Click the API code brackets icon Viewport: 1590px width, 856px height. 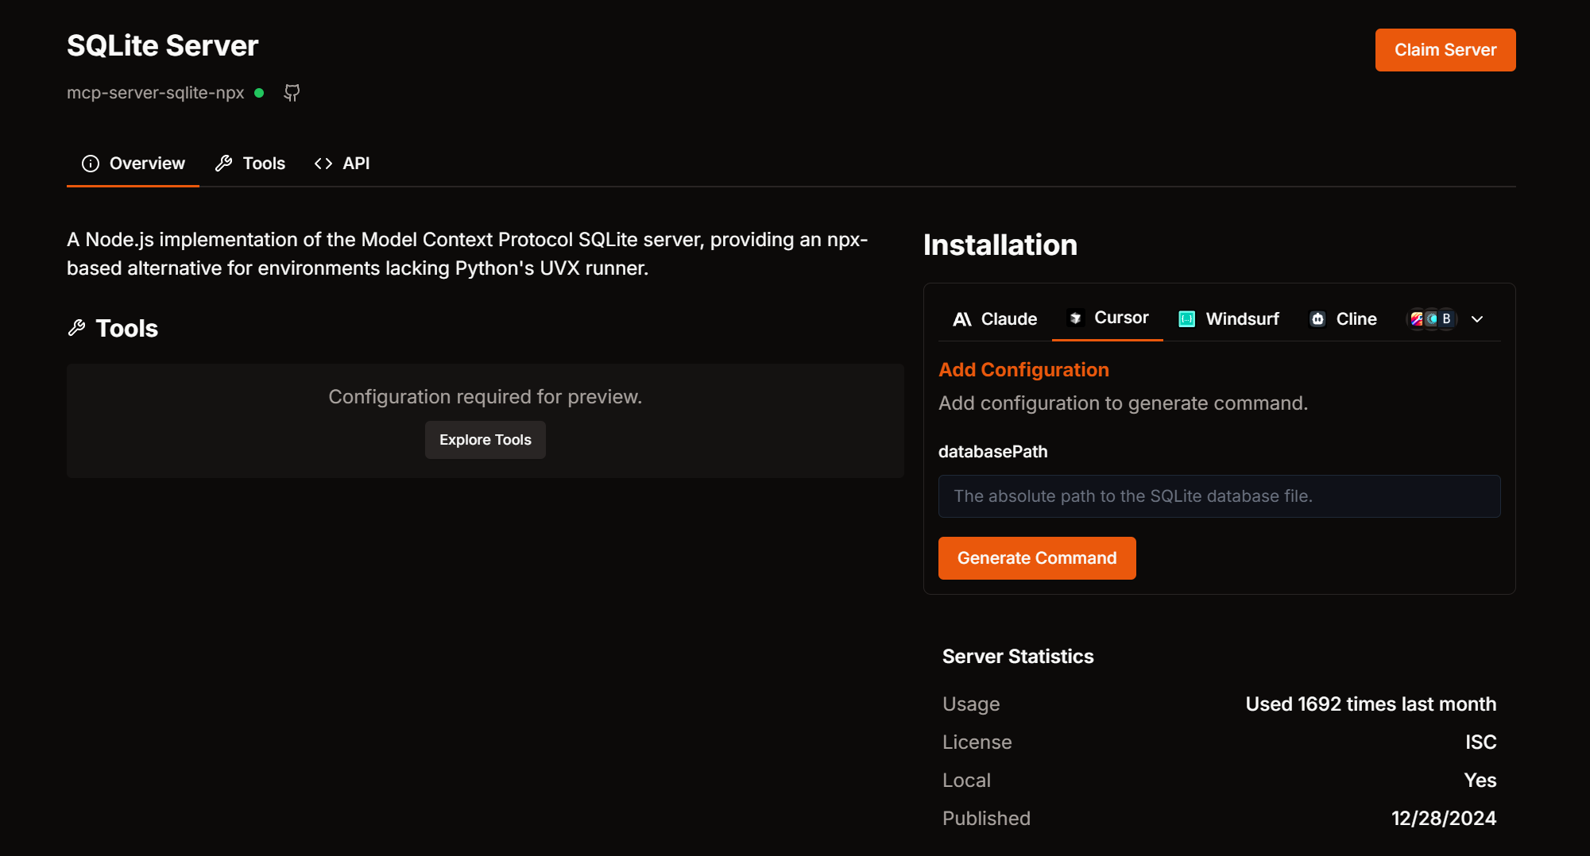point(323,164)
